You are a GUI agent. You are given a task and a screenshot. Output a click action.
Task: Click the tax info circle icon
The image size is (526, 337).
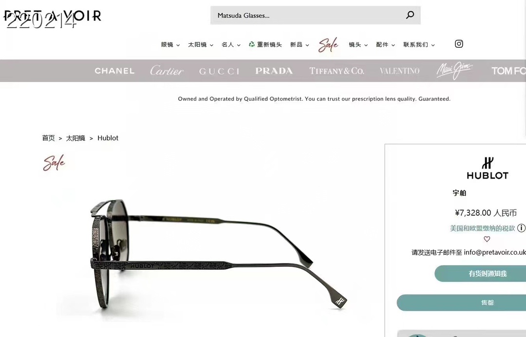(521, 228)
